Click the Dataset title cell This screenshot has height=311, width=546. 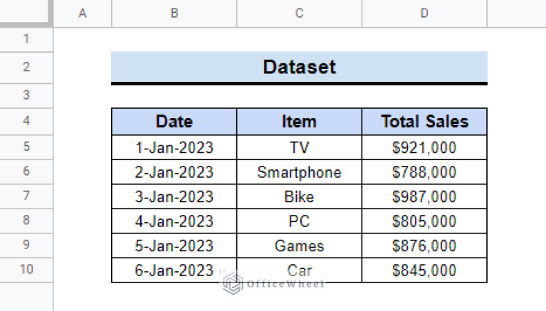299,67
